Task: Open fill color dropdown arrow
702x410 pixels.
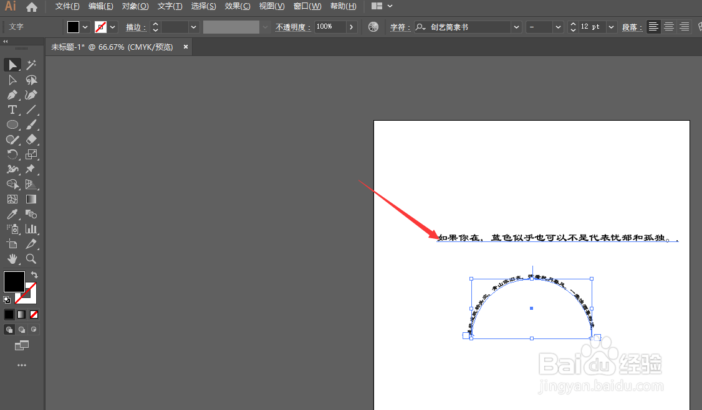Action: pos(85,27)
